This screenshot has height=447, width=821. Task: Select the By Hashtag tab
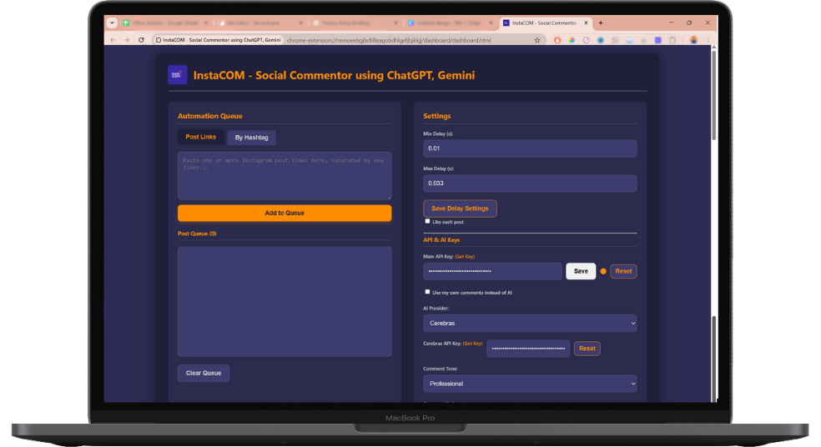tap(251, 137)
